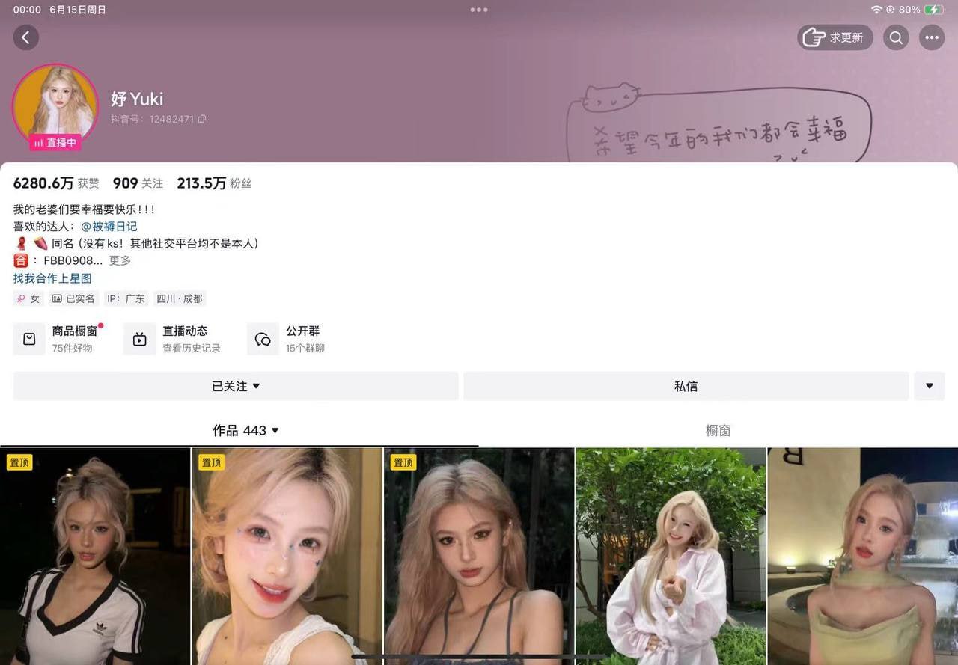Screen dimensions: 958x665
Task: Expand the 作品 443 sort dropdown
Action: pos(245,430)
